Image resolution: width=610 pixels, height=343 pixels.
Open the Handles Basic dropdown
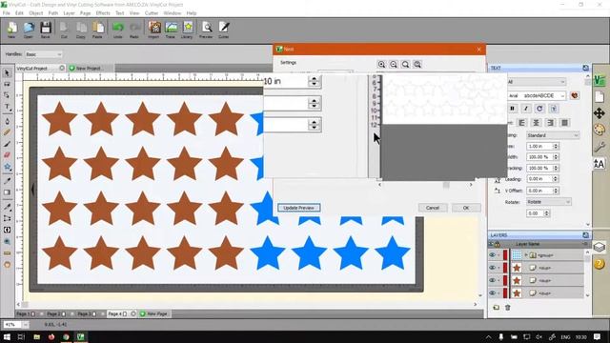point(43,54)
